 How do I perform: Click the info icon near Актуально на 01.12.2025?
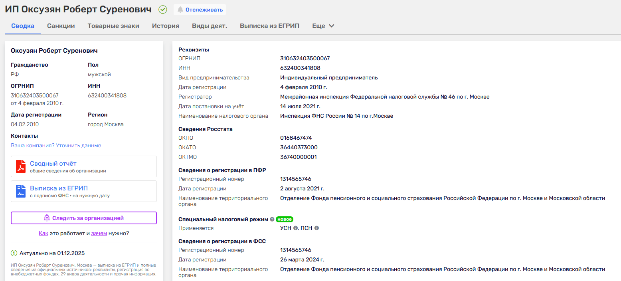click(14, 253)
